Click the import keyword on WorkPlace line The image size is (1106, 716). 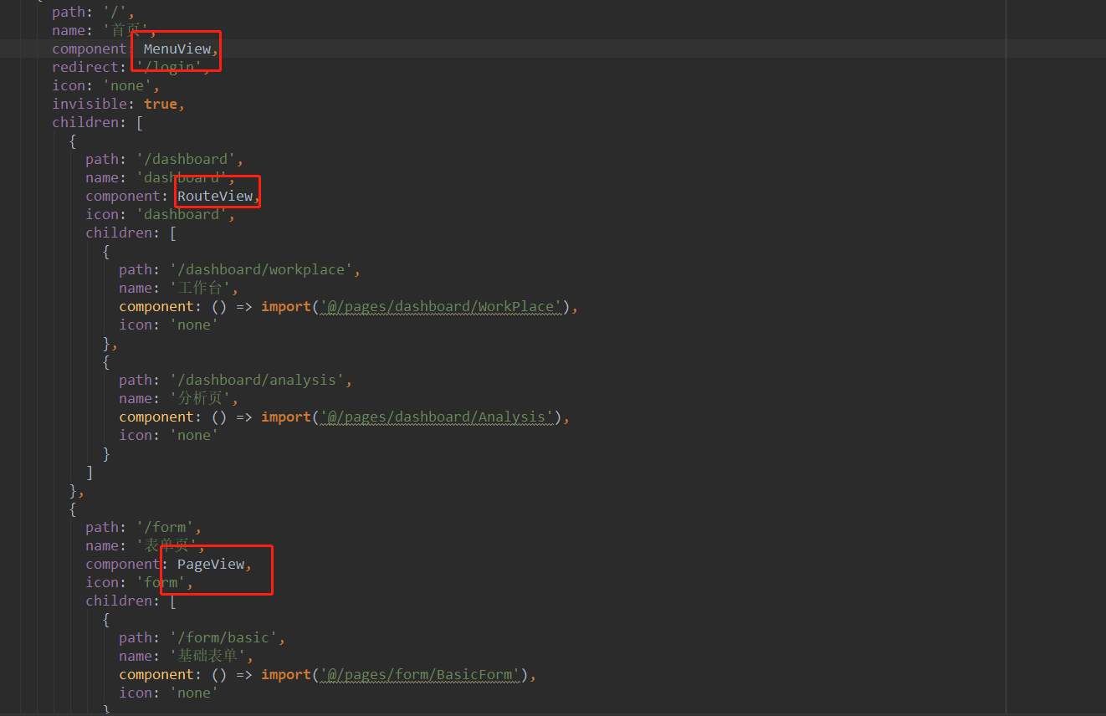point(285,306)
